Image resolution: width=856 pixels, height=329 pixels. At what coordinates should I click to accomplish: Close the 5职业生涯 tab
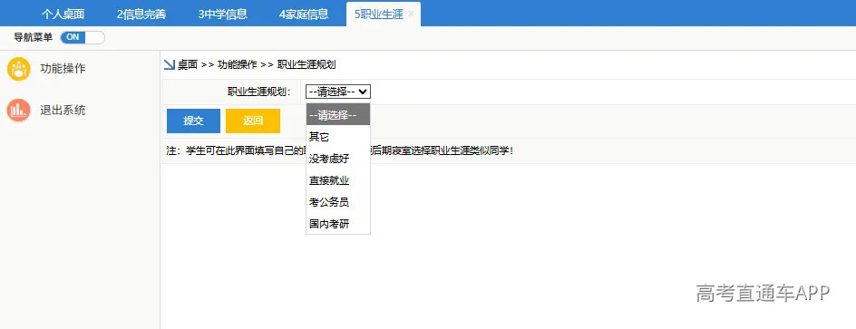tap(411, 15)
